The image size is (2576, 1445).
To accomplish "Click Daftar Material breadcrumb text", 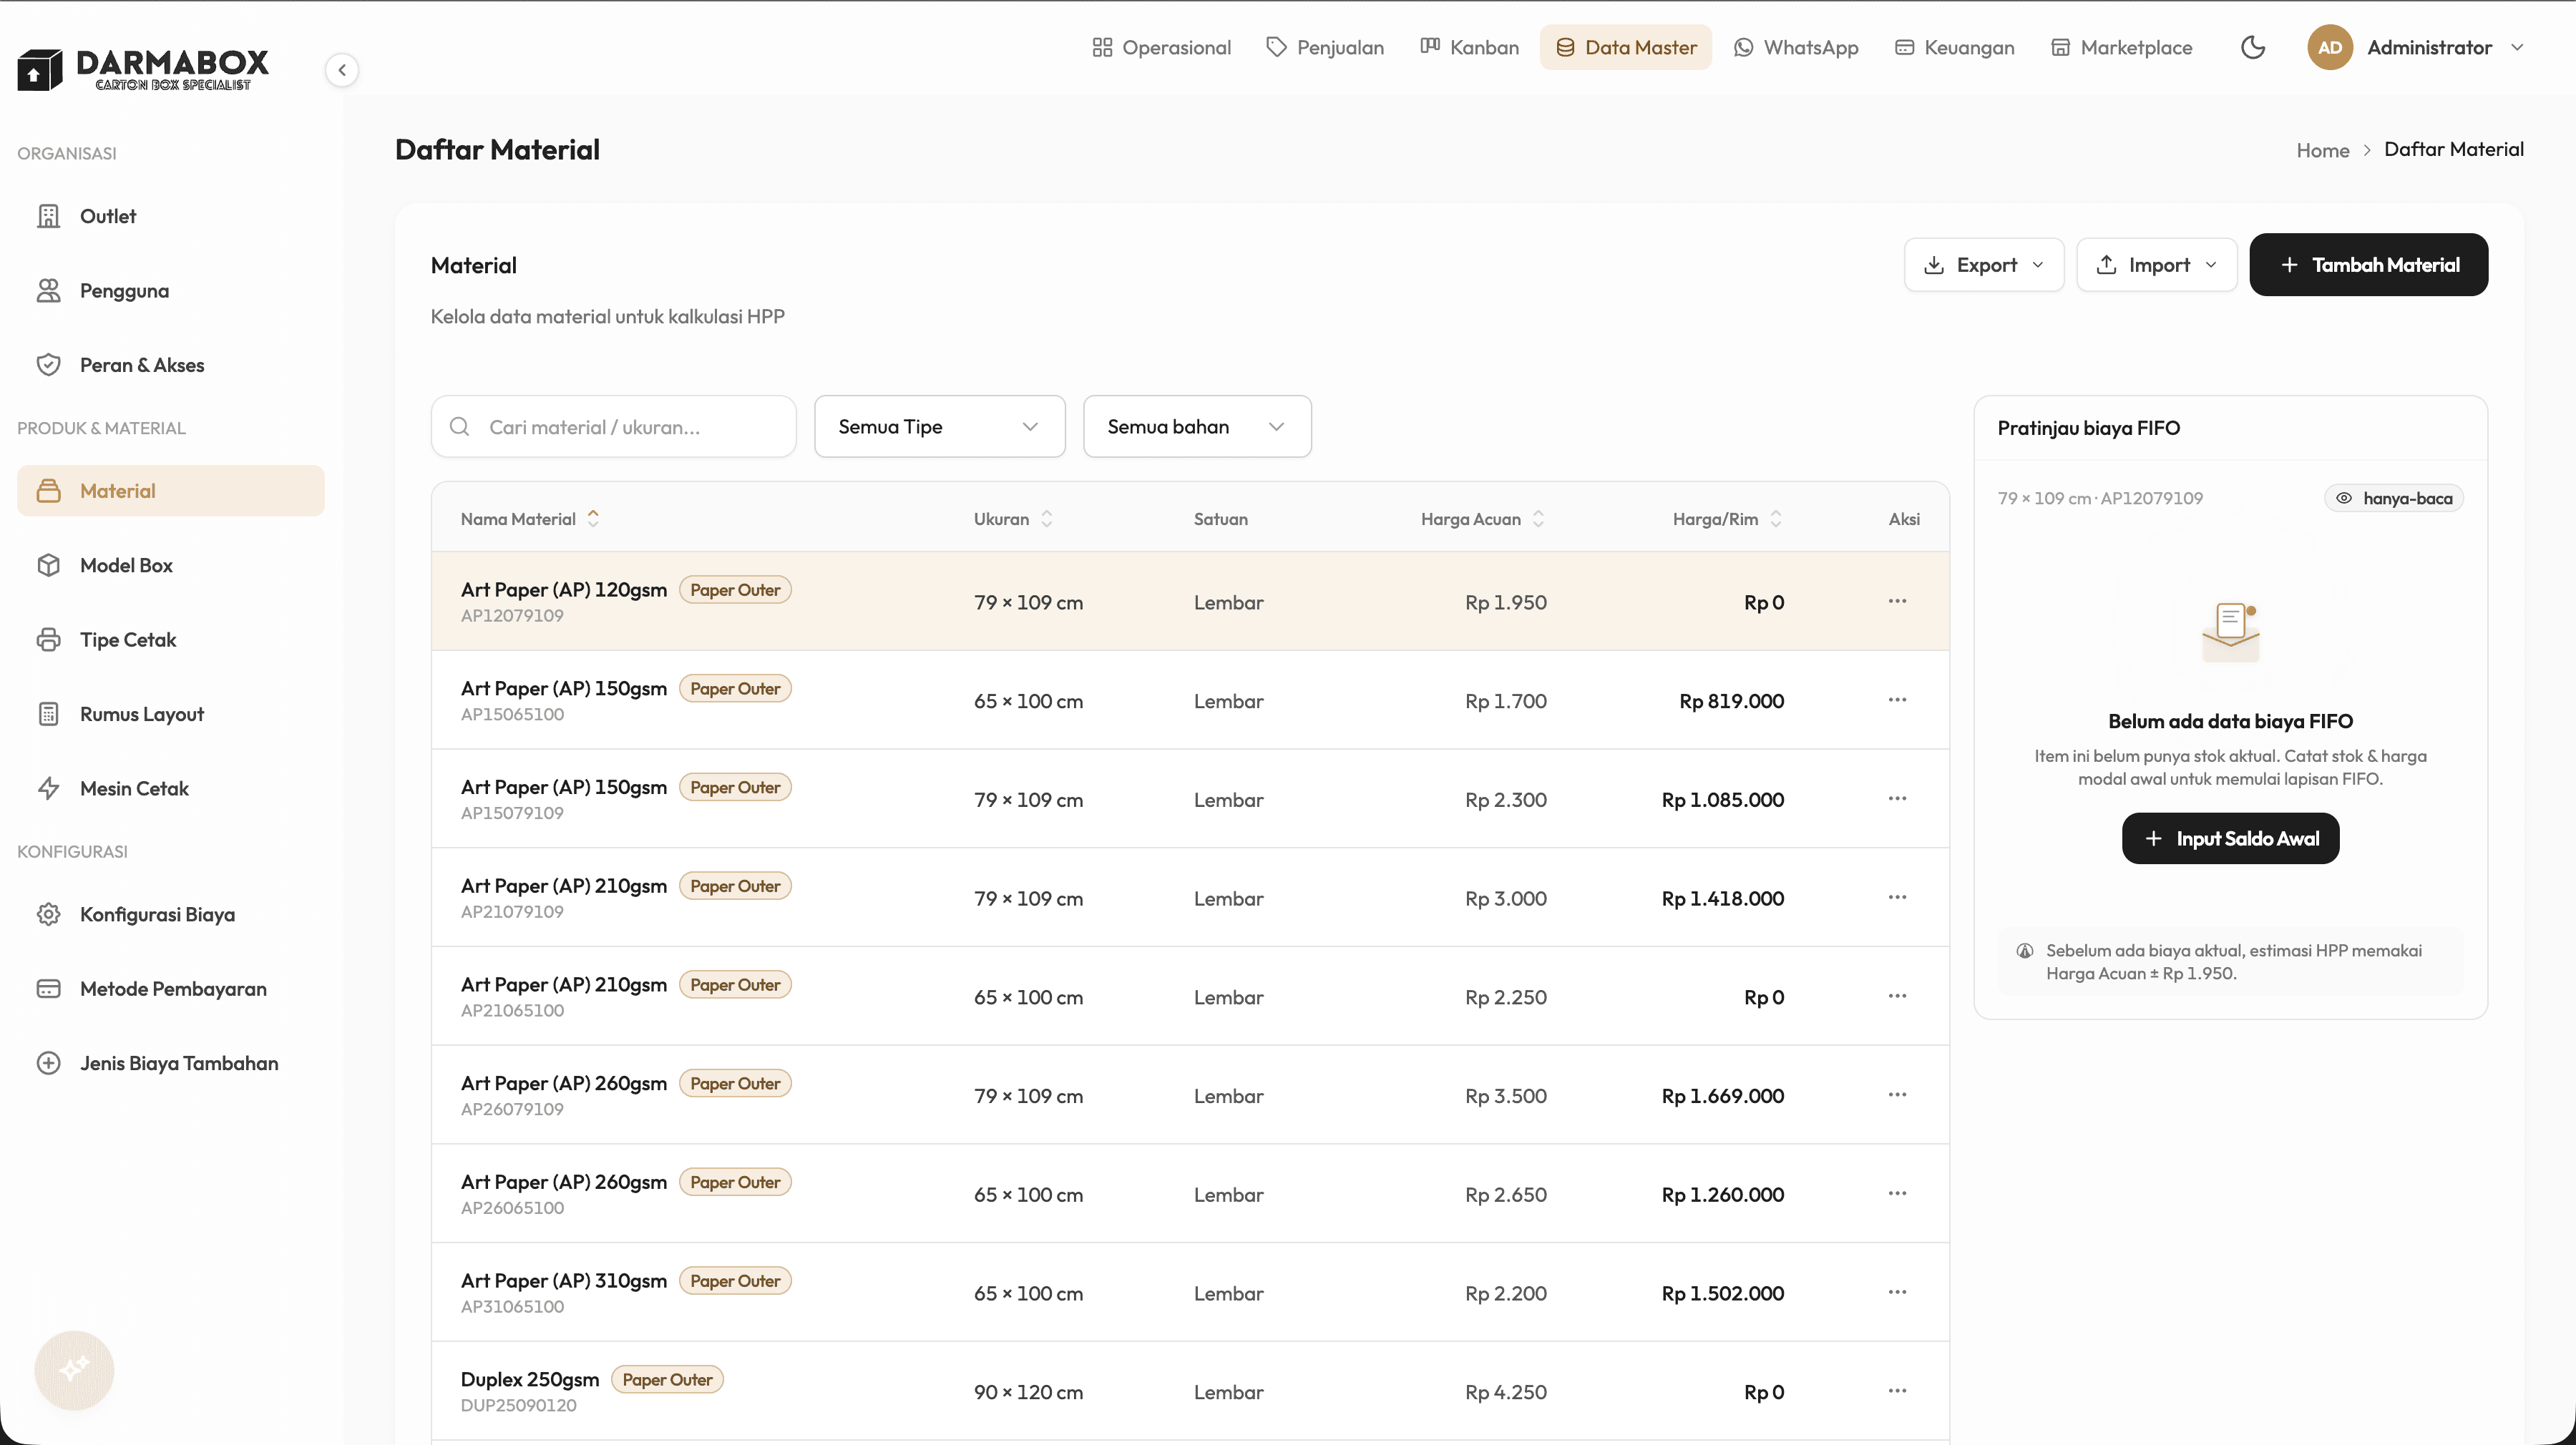I will pos(2453,150).
